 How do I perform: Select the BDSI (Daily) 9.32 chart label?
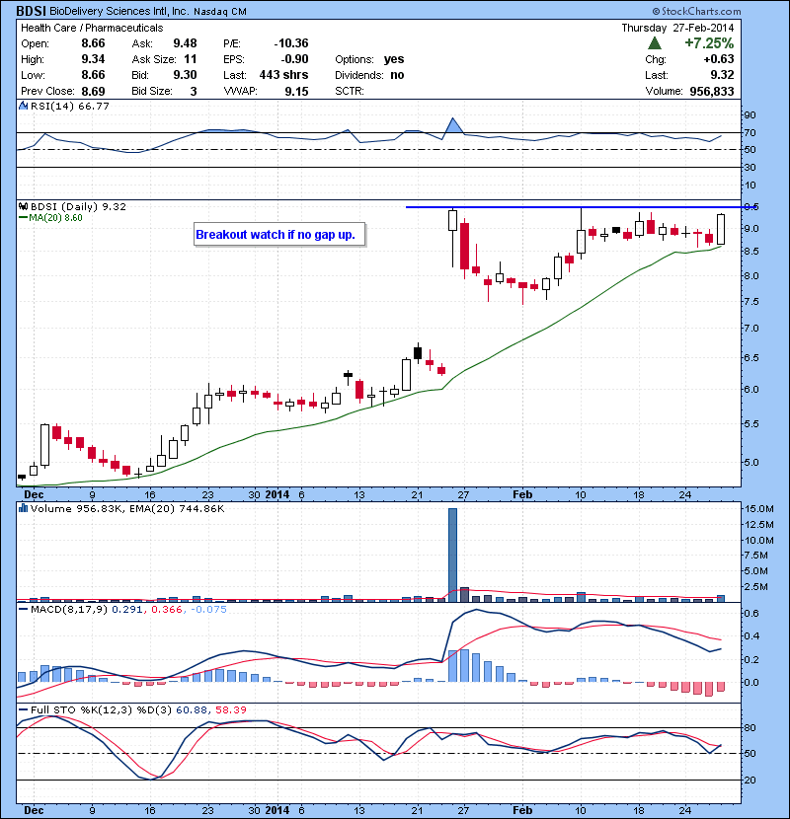pyautogui.click(x=78, y=206)
